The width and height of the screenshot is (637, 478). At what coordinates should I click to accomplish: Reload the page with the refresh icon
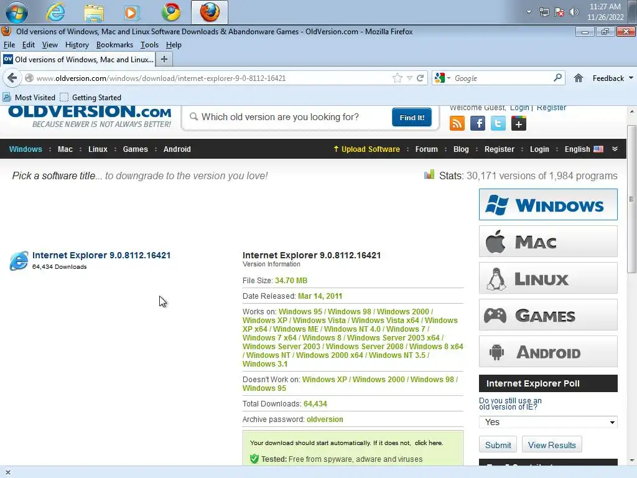[x=420, y=78]
